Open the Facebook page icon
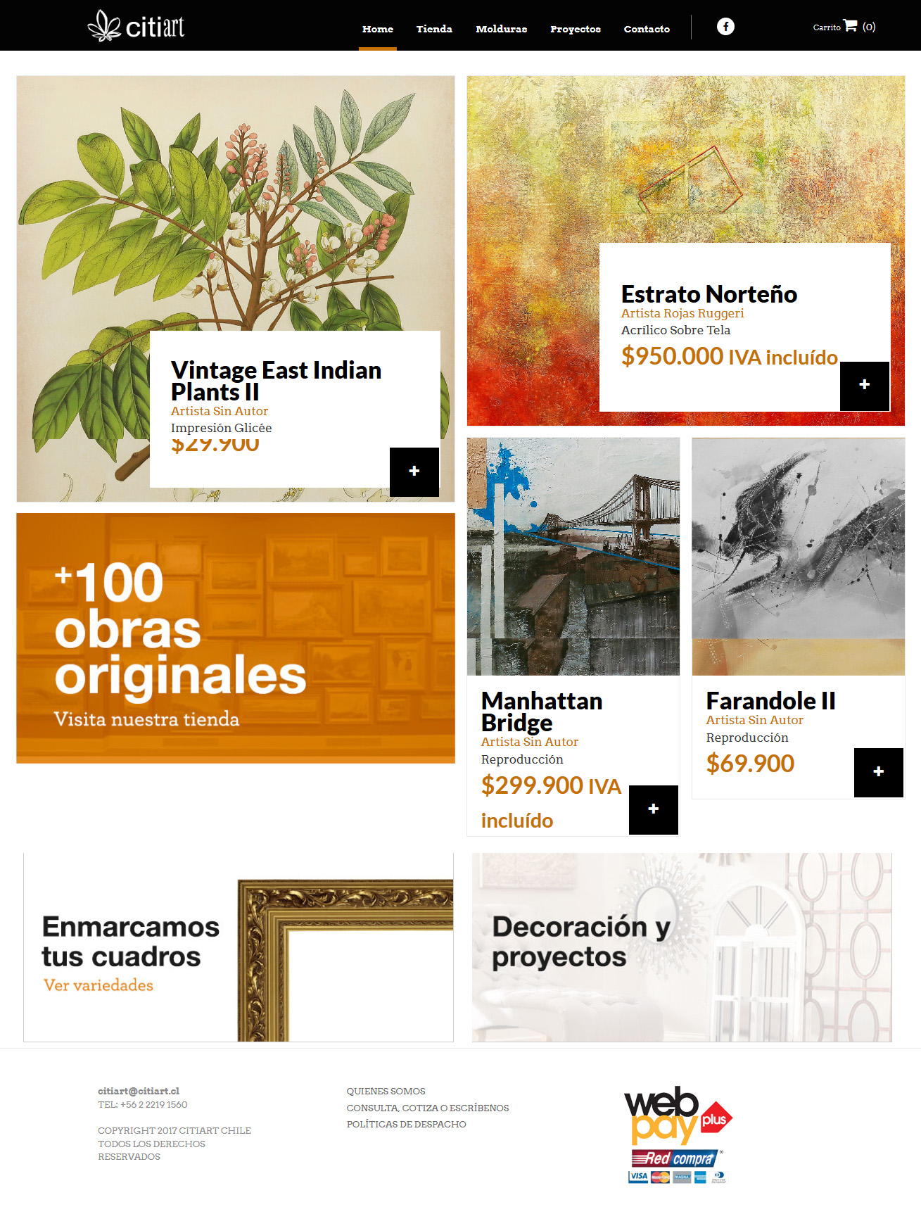 (725, 26)
